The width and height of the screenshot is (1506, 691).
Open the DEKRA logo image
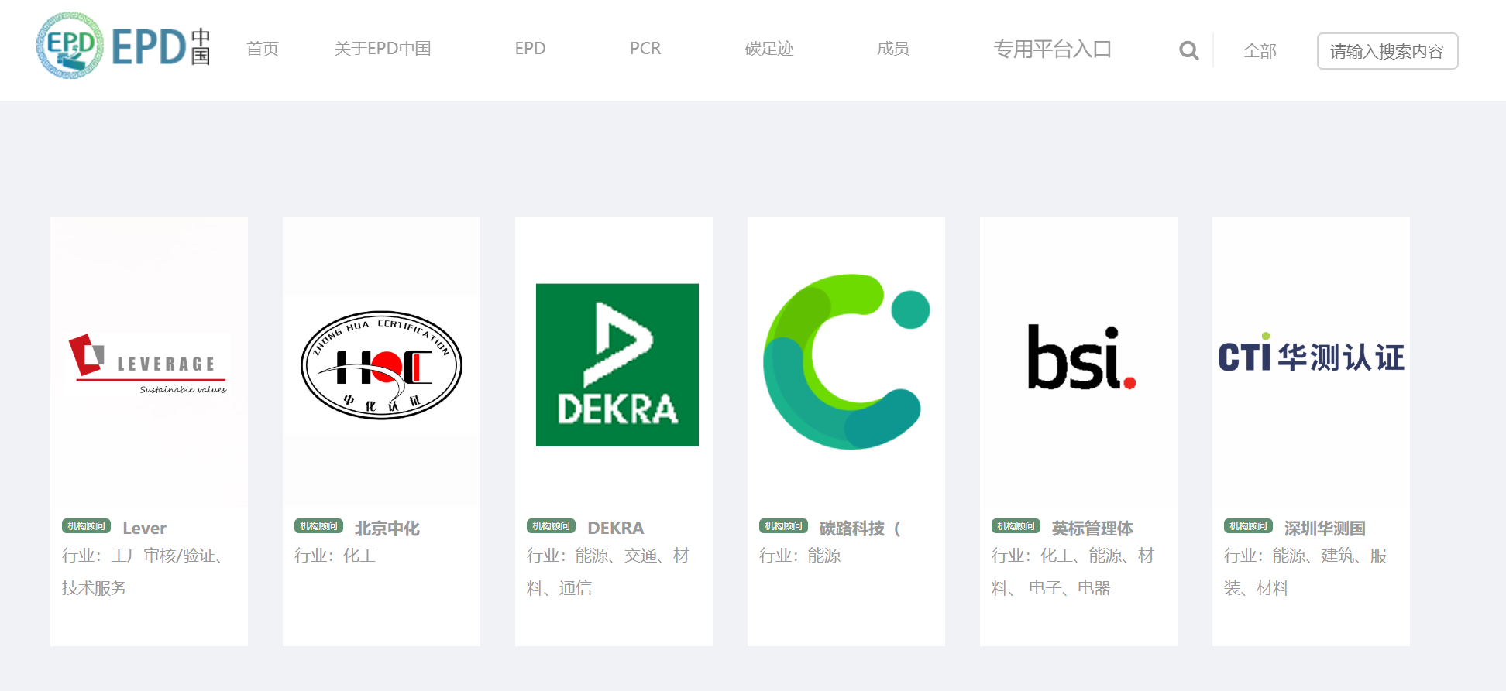click(617, 364)
